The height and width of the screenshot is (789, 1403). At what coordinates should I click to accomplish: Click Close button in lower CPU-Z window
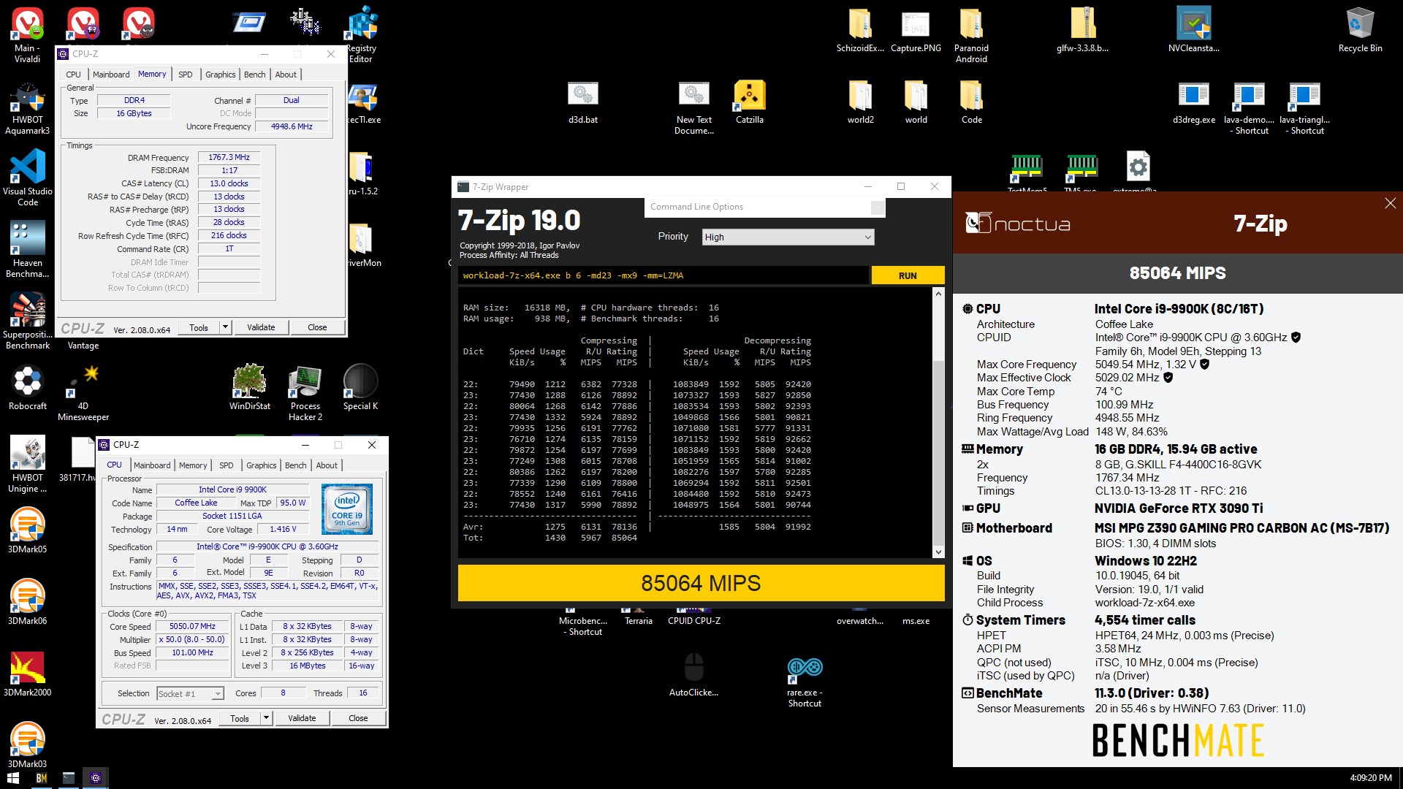pos(358,718)
